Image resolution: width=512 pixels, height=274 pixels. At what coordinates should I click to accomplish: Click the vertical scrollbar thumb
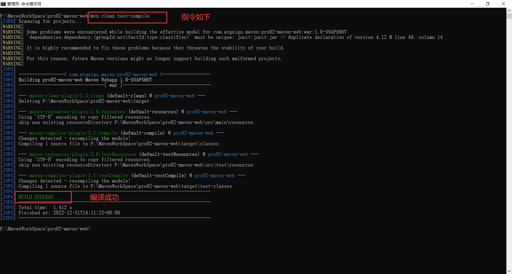point(509,16)
